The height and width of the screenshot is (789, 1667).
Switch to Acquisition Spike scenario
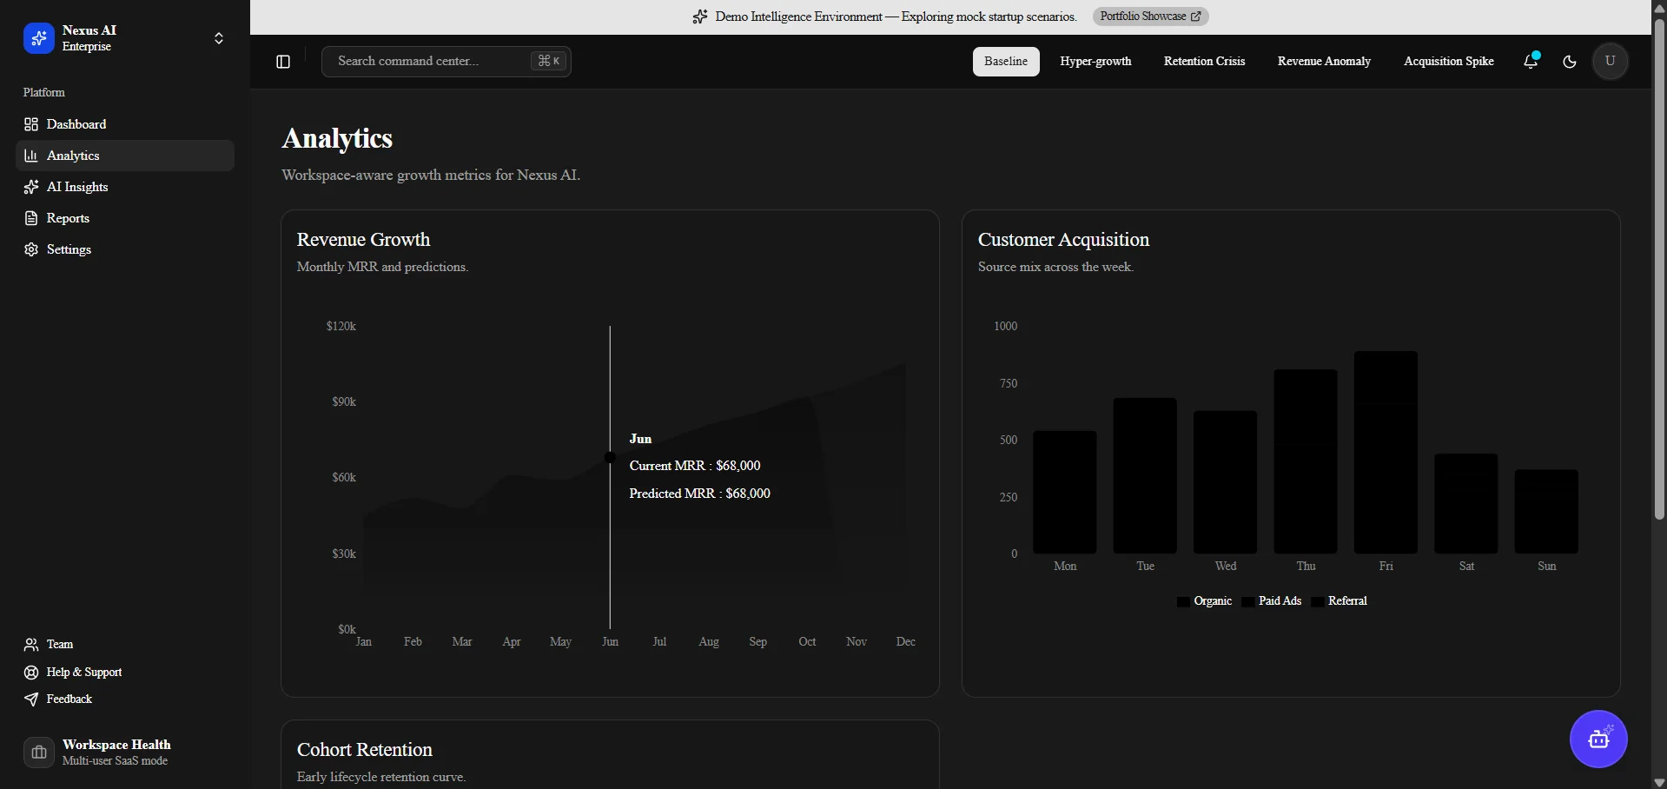tap(1449, 62)
